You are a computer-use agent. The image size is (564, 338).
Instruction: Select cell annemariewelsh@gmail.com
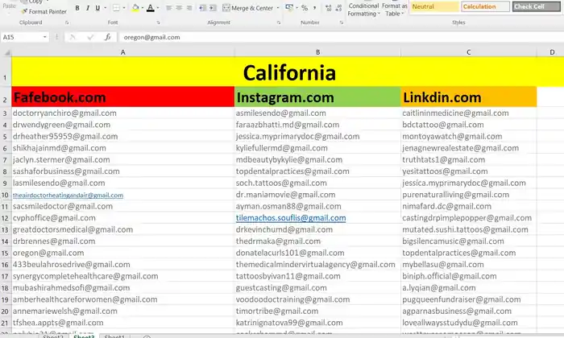[123, 311]
